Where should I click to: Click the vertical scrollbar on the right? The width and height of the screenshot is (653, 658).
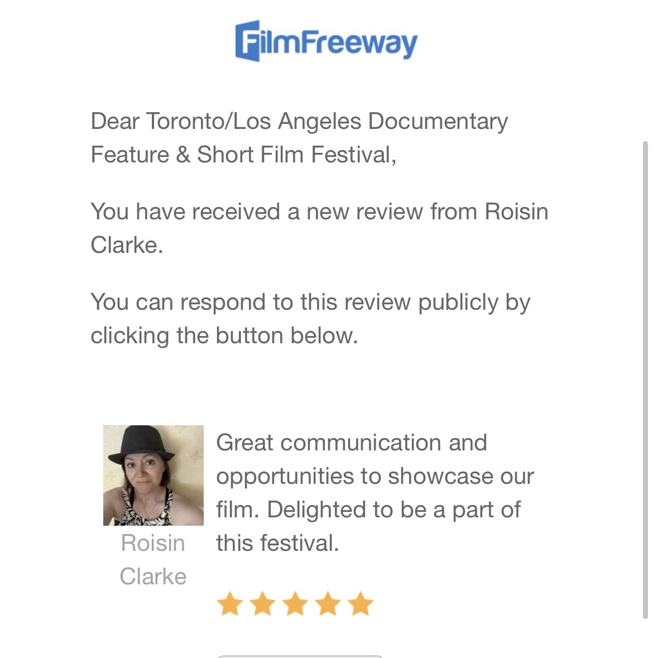(646, 380)
